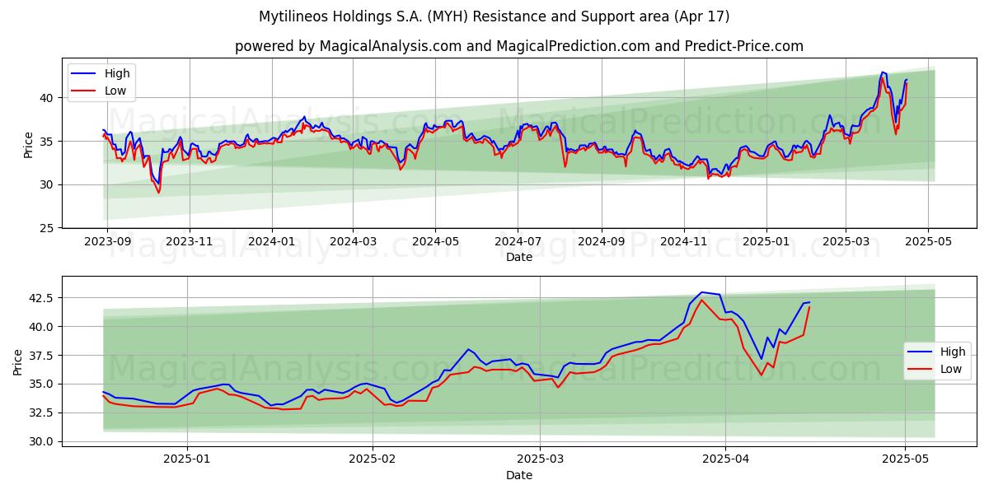This screenshot has width=989, height=494.
Task: Click the 2025-05 tick on upper chart
Action: (x=928, y=241)
